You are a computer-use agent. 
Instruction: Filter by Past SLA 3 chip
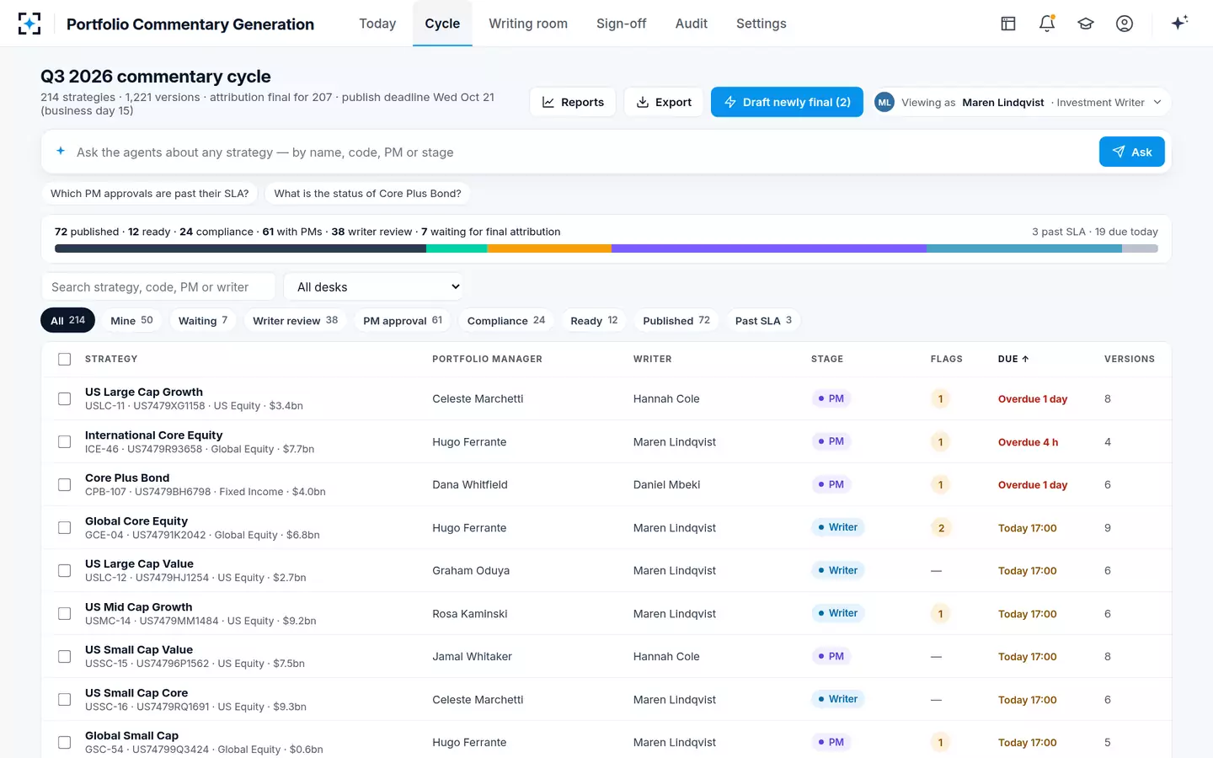click(763, 321)
